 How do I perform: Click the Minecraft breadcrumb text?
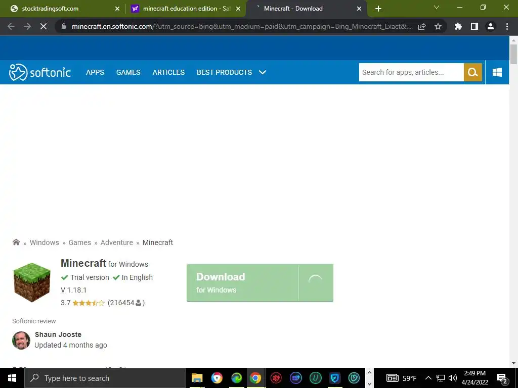158,243
